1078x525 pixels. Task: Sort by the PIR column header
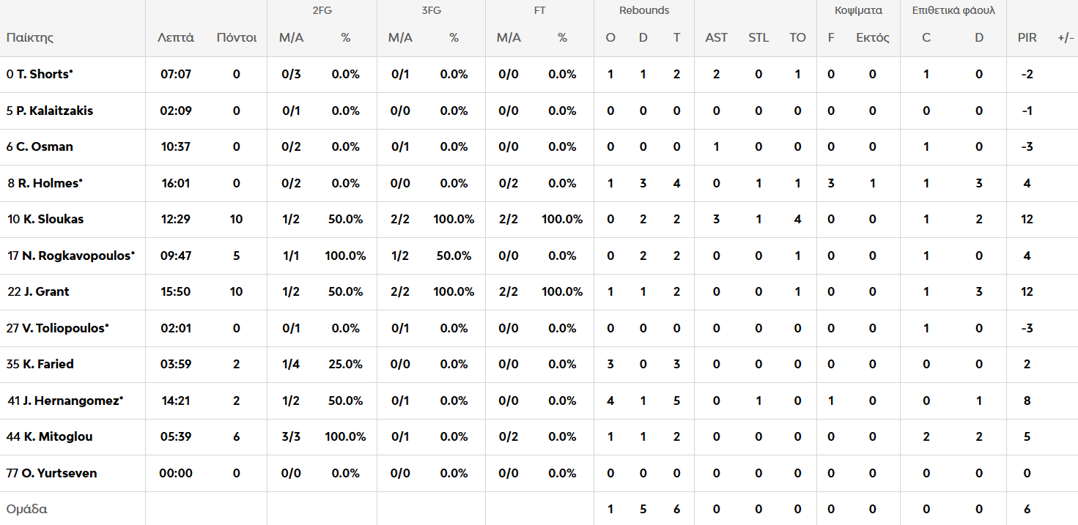pos(1027,38)
